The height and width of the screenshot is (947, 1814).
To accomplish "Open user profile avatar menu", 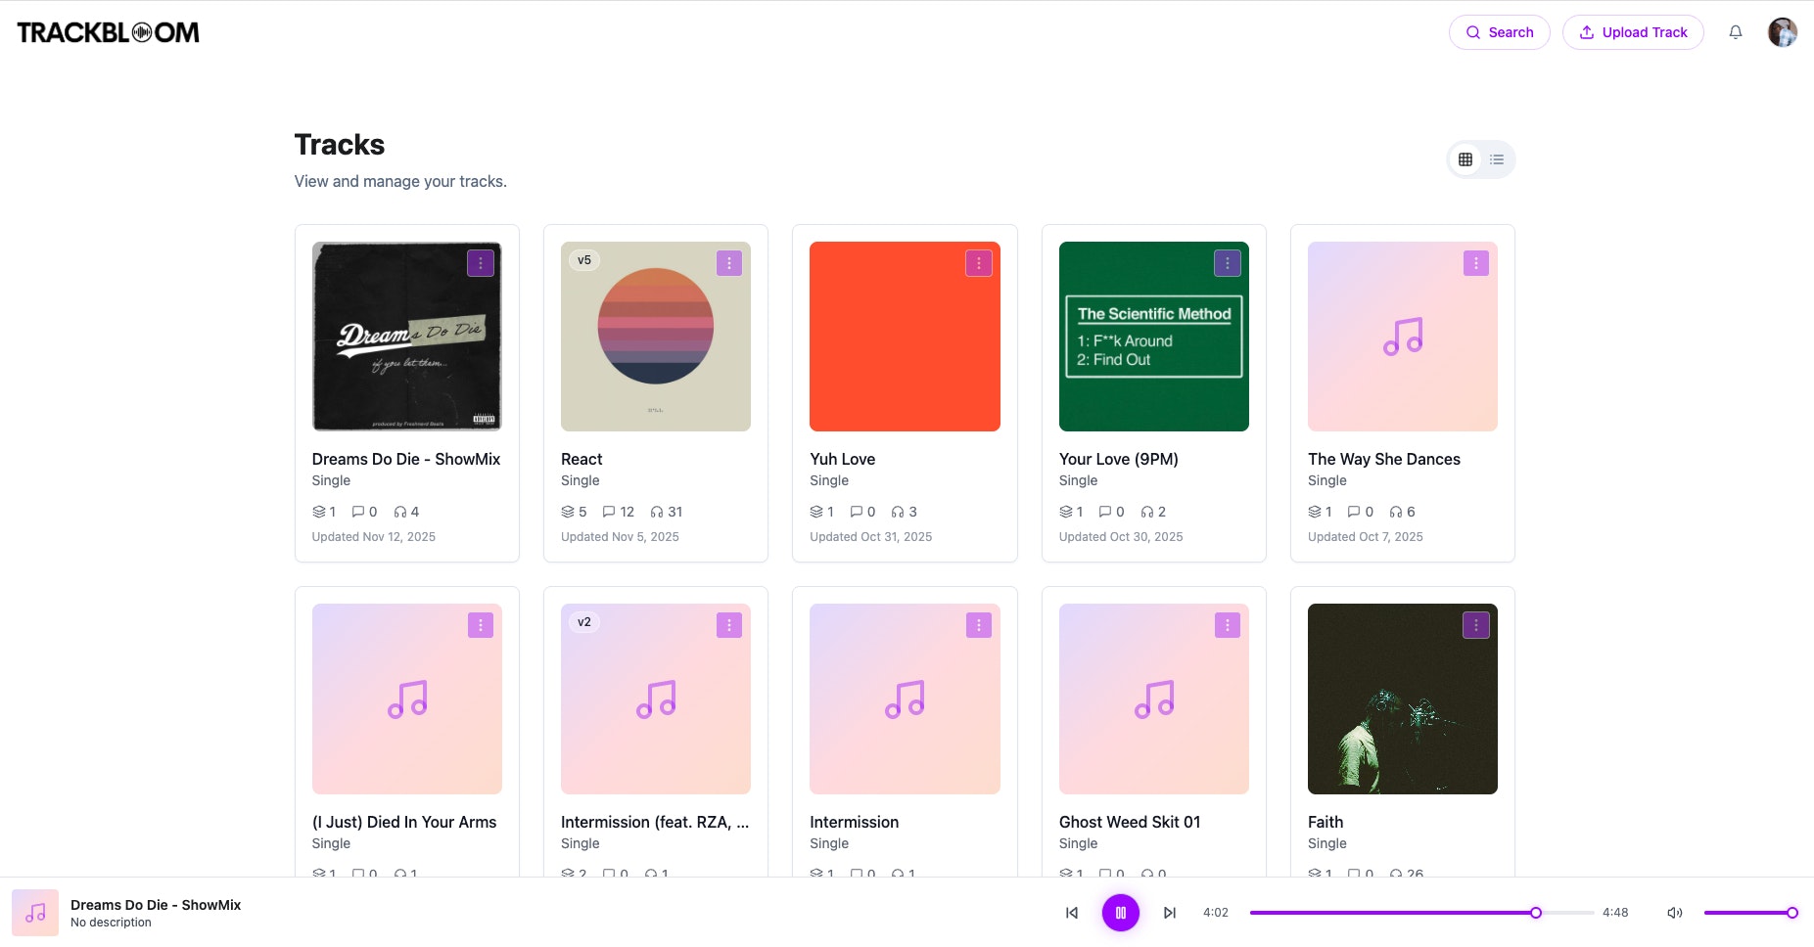I will pos(1783,32).
